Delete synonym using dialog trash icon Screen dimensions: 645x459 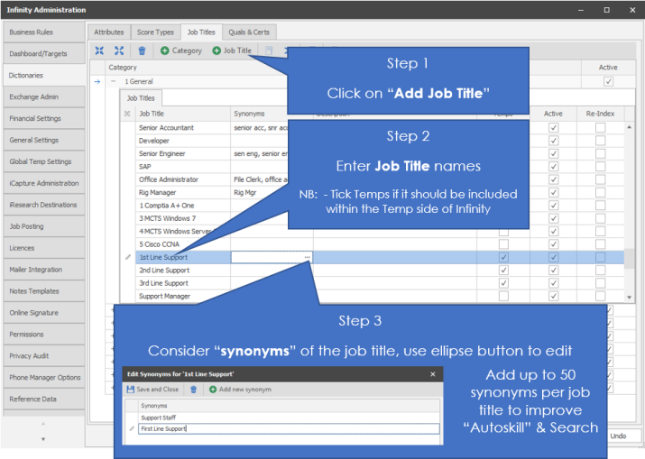coord(193,390)
